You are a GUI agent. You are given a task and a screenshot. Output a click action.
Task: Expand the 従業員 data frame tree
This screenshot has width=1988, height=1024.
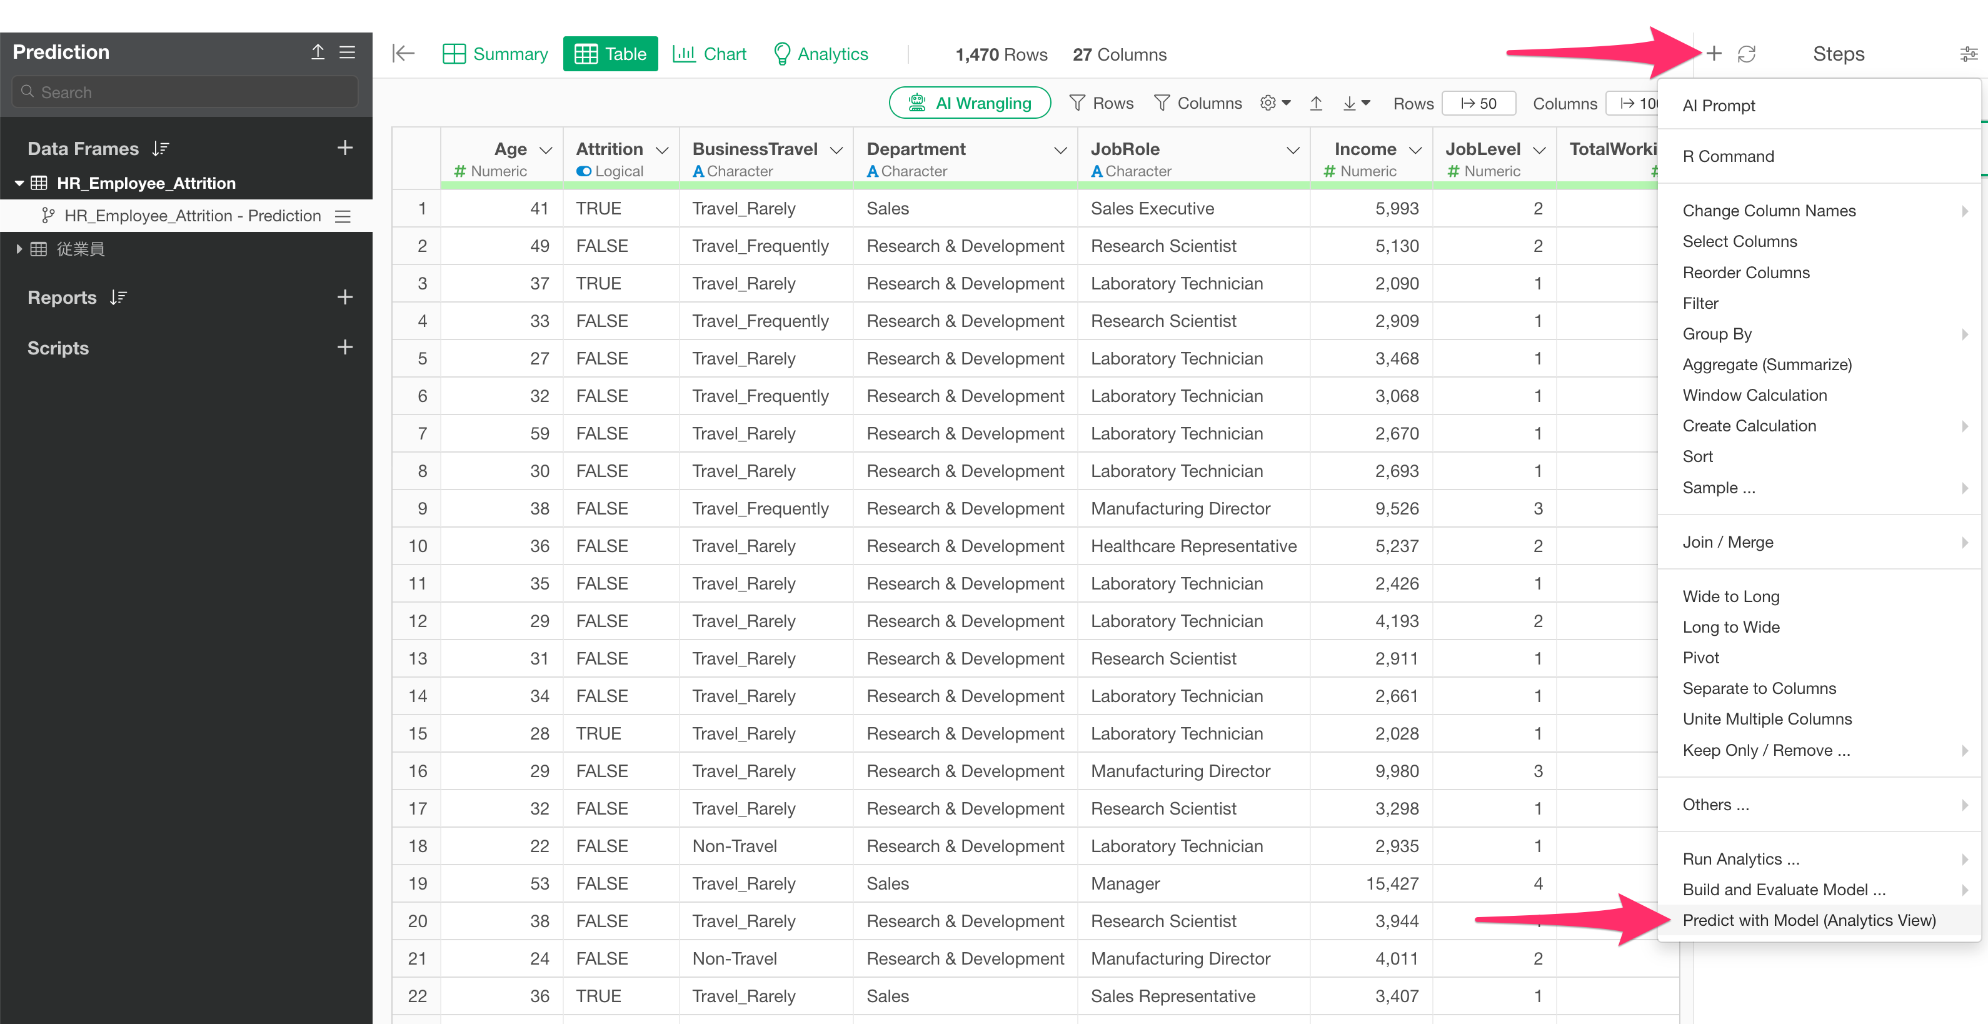pos(19,248)
